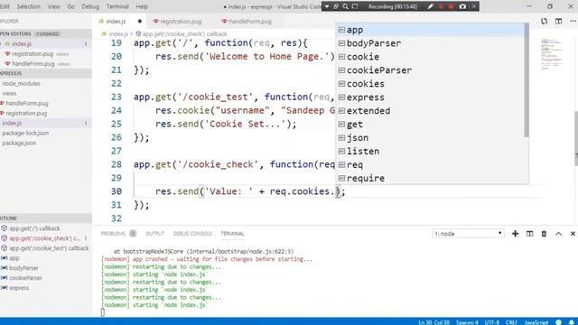The width and height of the screenshot is (578, 325).
Task: Open package-lock.json in explorer
Action: pos(25,133)
